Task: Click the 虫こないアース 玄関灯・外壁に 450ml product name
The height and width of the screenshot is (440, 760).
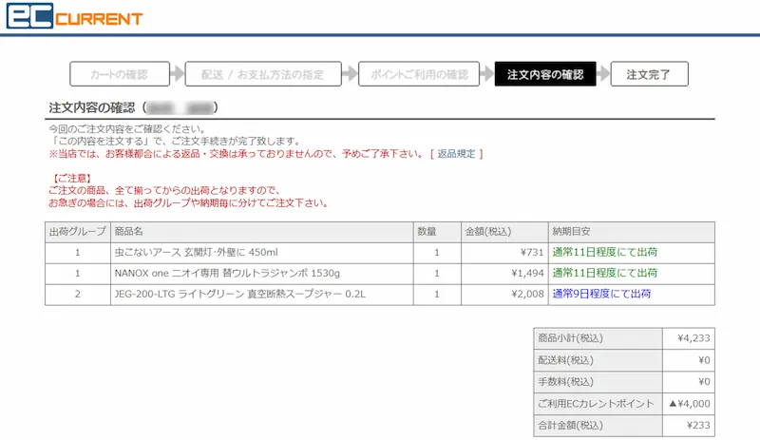Action: [197, 252]
